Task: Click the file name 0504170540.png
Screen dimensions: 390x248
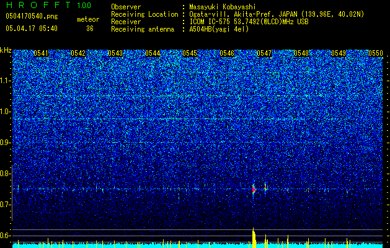Action: pos(32,17)
